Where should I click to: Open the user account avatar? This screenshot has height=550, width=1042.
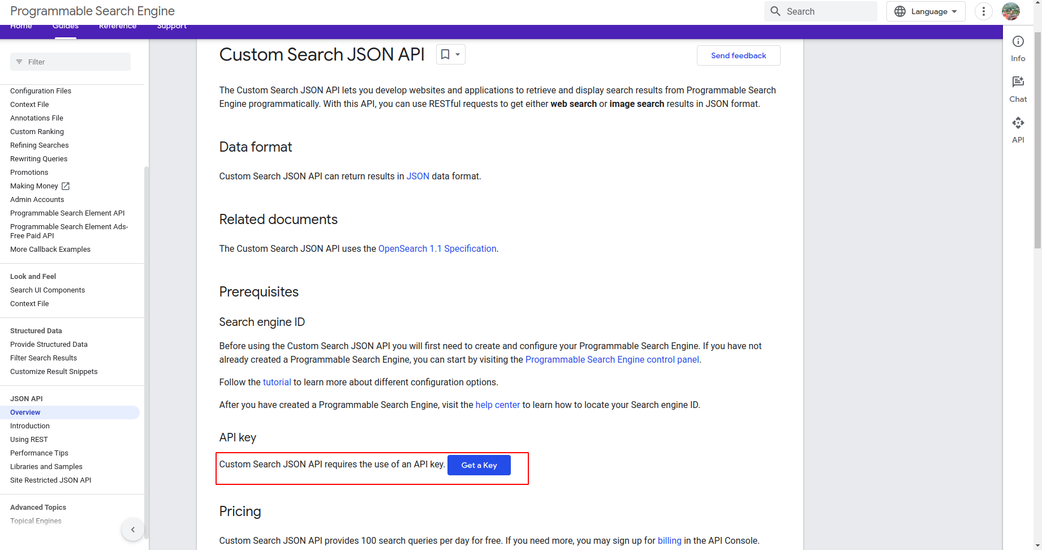point(1011,11)
